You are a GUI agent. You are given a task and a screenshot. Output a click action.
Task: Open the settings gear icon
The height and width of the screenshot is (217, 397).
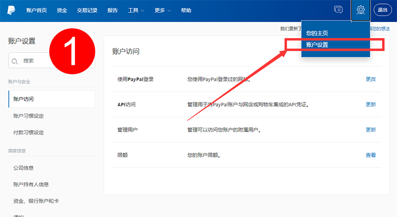tap(360, 10)
